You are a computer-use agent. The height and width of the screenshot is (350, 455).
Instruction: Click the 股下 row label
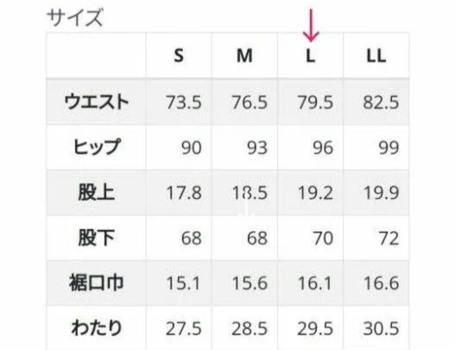pyautogui.click(x=96, y=238)
